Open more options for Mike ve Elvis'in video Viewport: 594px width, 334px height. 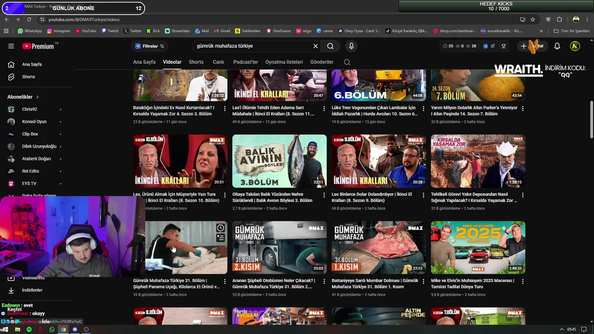click(x=523, y=282)
